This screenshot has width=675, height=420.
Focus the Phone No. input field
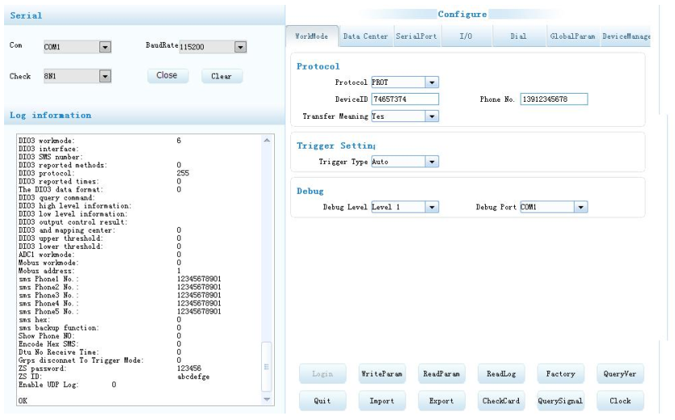(x=554, y=99)
